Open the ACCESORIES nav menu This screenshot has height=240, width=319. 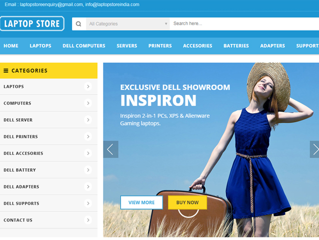coord(197,46)
